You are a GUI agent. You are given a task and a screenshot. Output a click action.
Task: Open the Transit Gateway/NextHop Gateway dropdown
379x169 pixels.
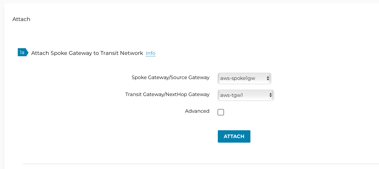tap(245, 95)
